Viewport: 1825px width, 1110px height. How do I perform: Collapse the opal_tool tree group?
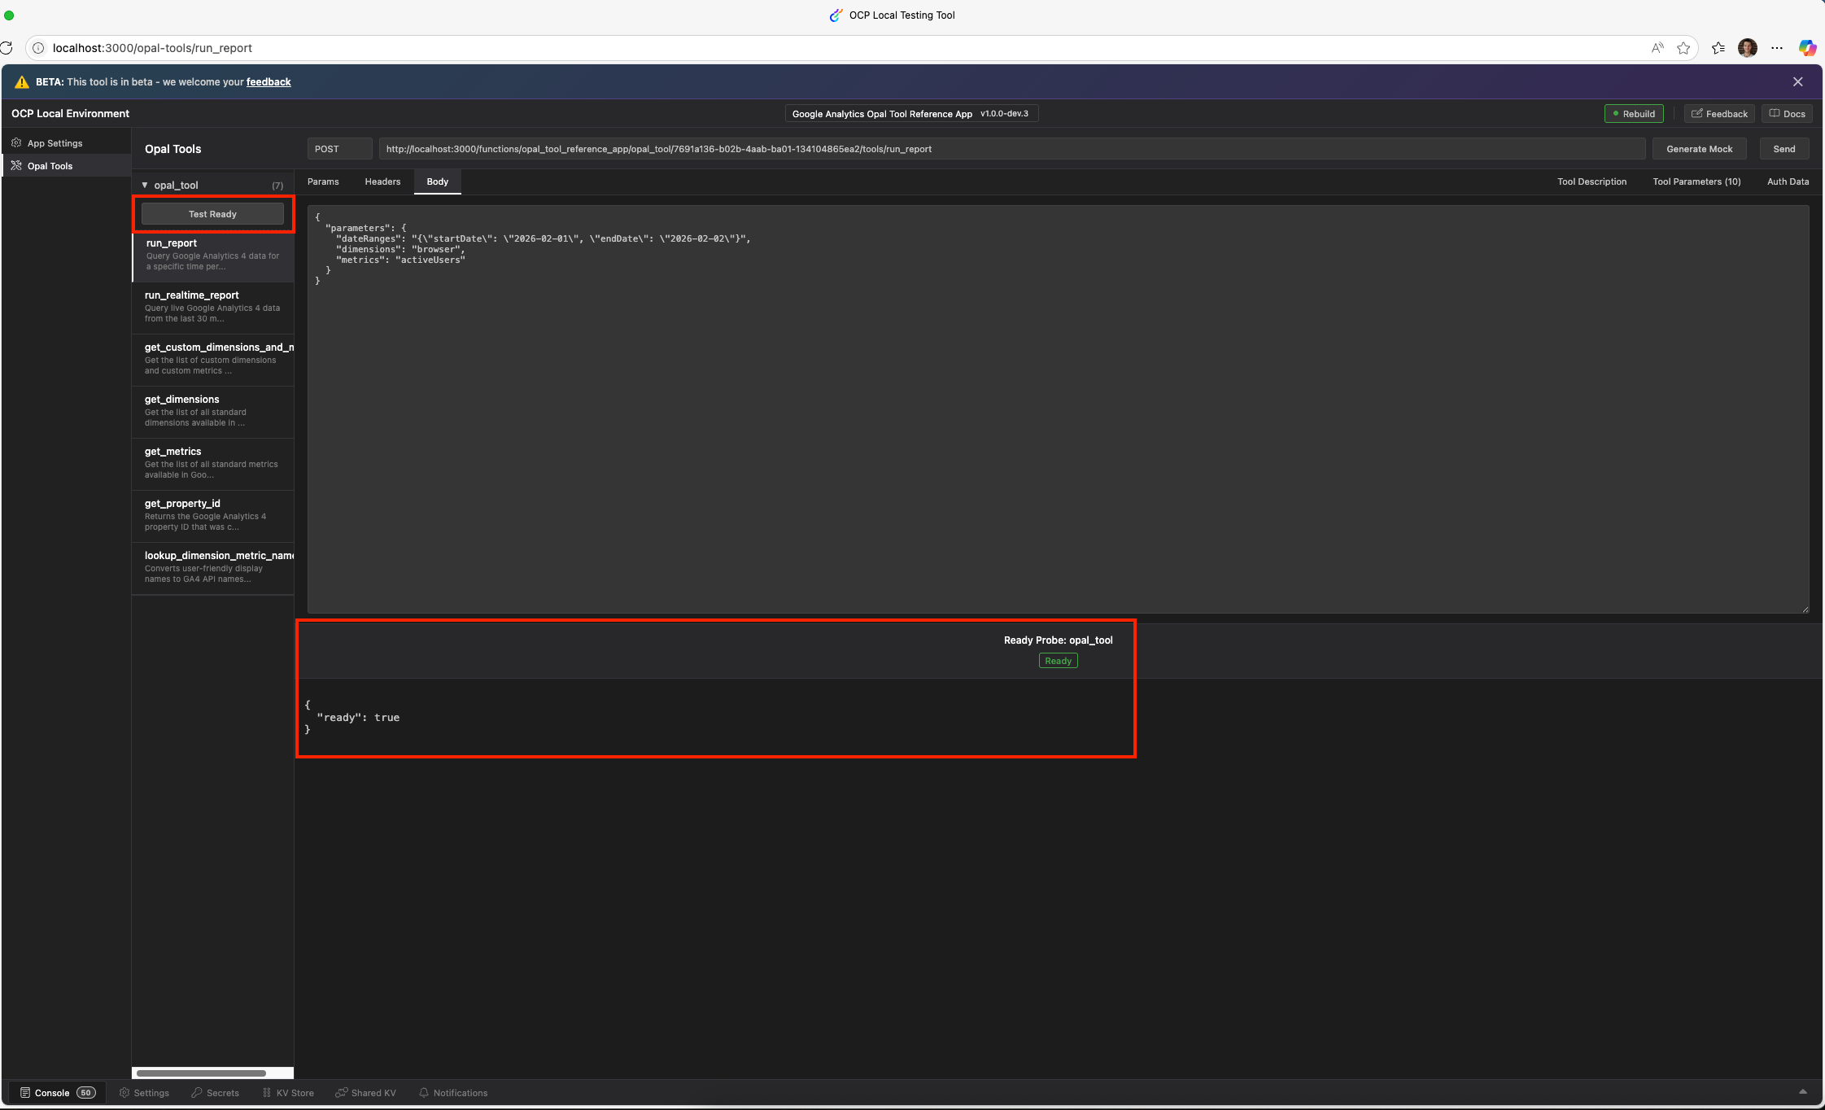(x=145, y=186)
